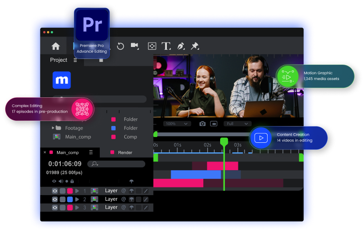This screenshot has width=364, height=231.
Task: Click Layer 3 composition source icon
Action: pyautogui.click(x=94, y=208)
